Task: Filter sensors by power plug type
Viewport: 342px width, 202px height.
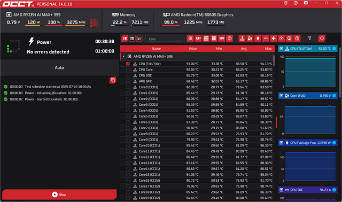Action: tap(258, 38)
